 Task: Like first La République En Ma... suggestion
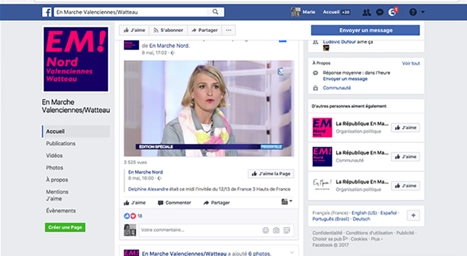click(x=406, y=128)
